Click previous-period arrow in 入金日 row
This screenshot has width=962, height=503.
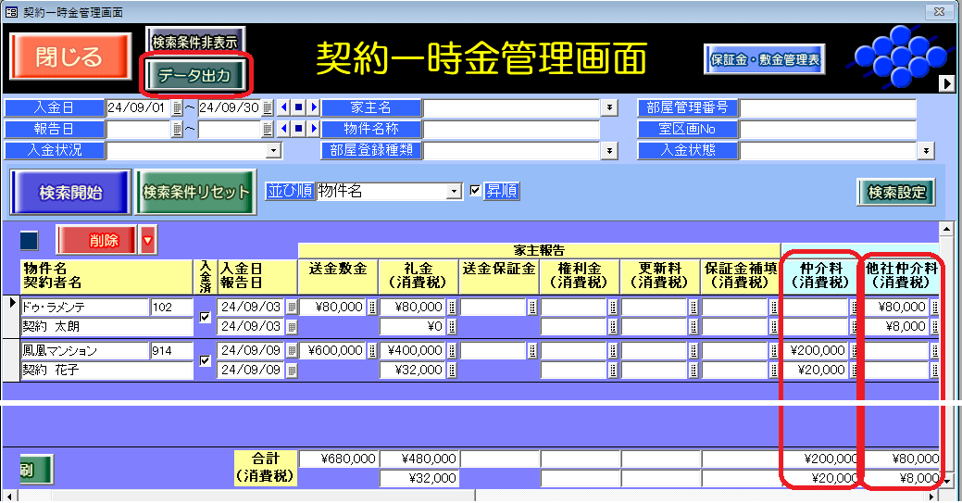click(284, 107)
